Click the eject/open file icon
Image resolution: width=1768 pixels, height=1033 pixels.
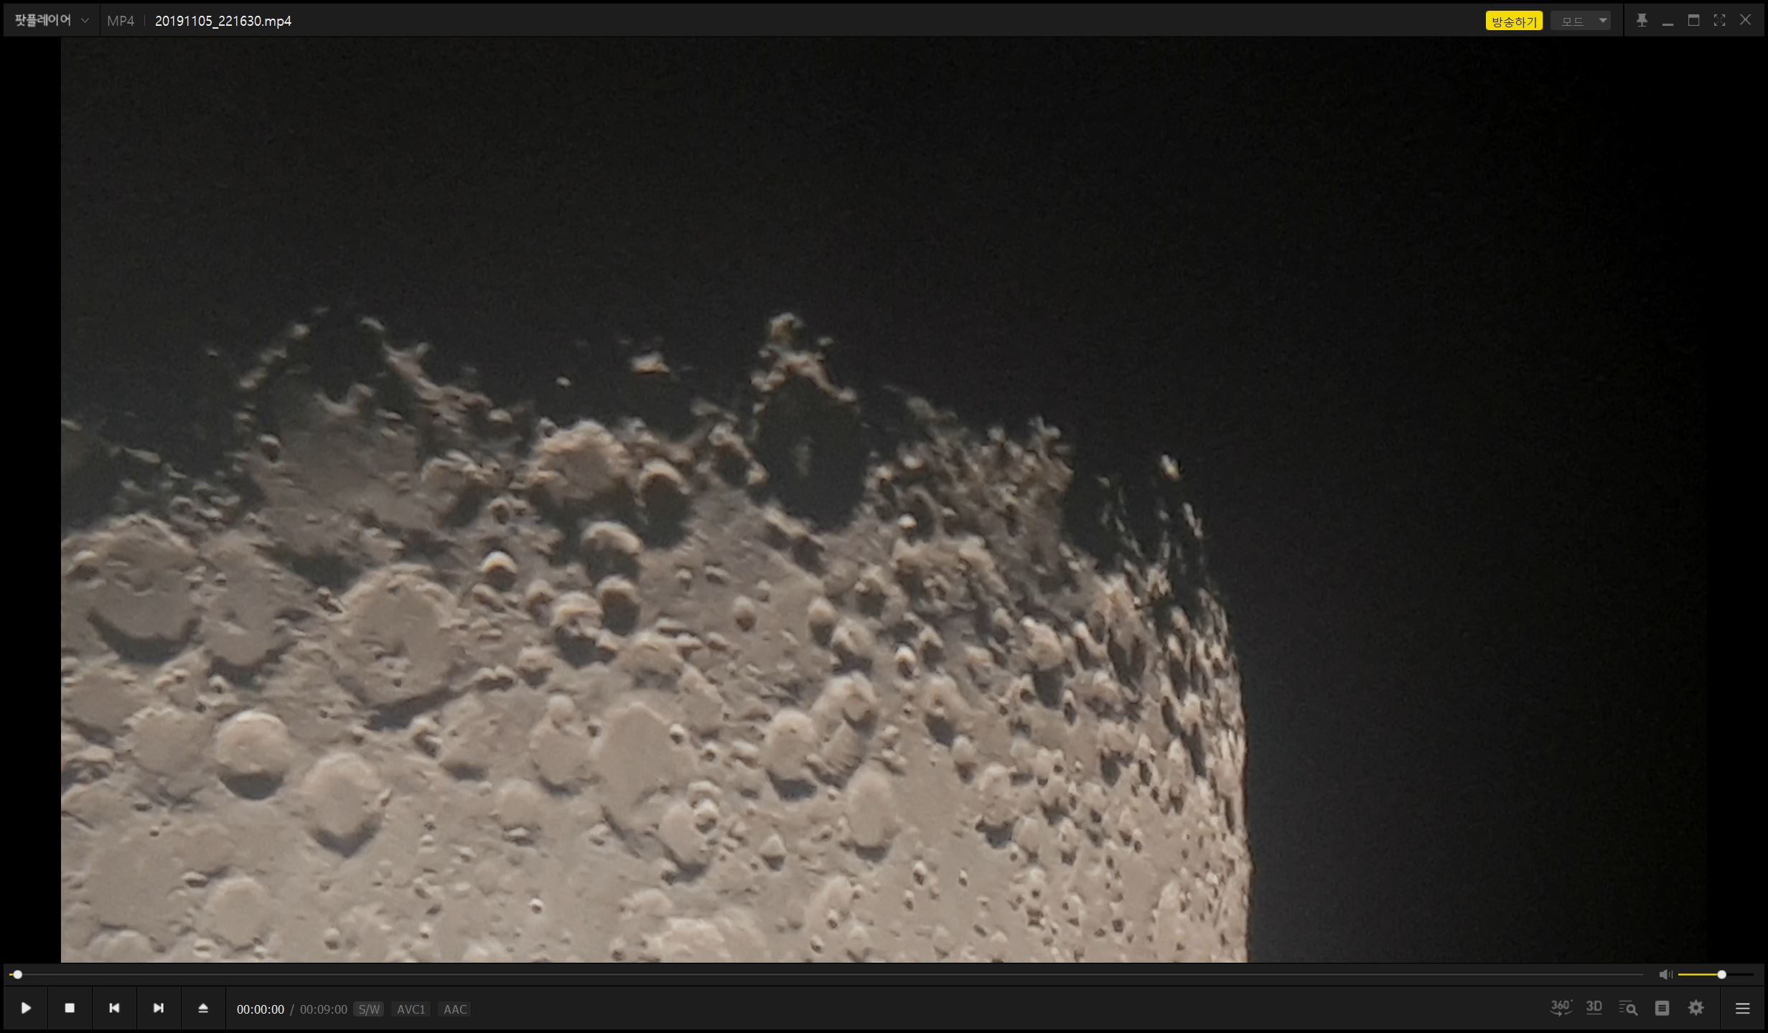click(203, 1008)
